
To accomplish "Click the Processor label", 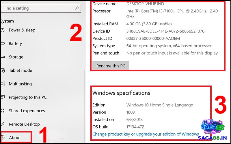I will coord(101,11).
